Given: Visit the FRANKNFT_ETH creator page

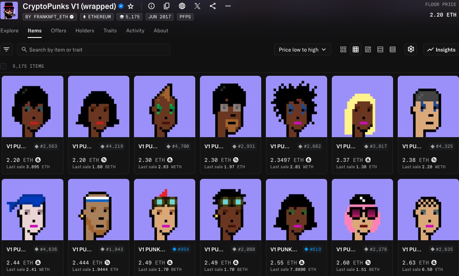Looking at the screenshot, I should (49, 17).
